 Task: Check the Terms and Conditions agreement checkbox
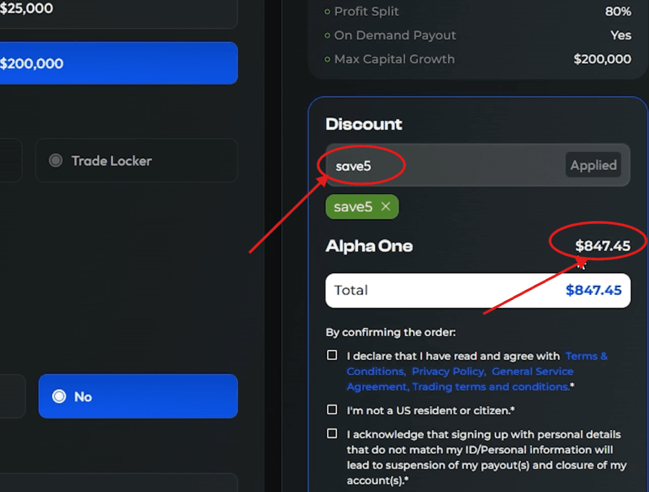click(331, 356)
